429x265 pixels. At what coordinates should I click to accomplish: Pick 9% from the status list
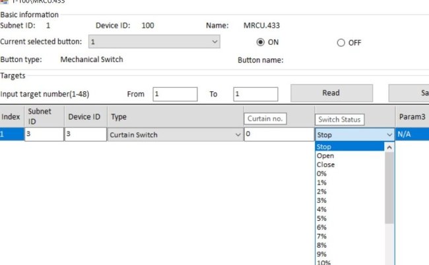tap(322, 254)
